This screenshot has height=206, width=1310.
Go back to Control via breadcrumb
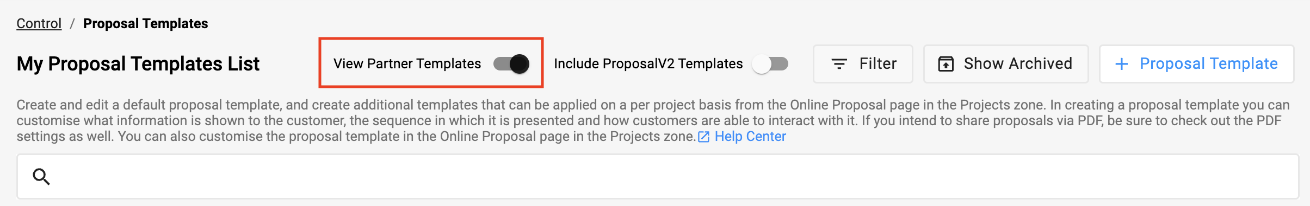pos(39,23)
